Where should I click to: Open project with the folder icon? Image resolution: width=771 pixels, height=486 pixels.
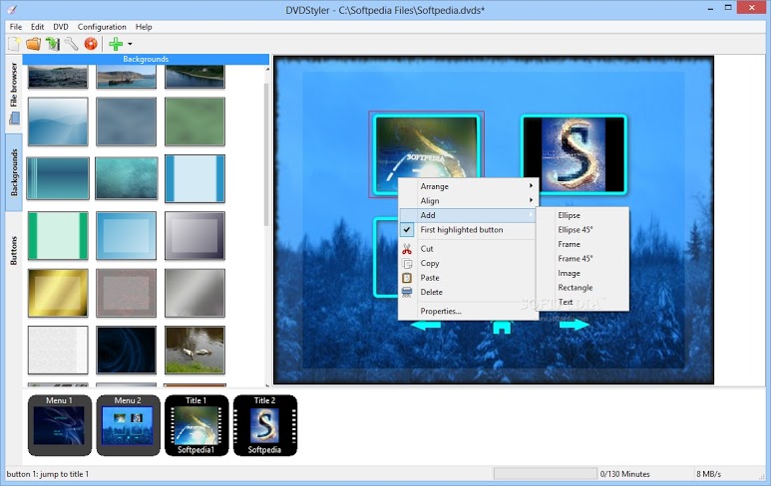(x=33, y=44)
